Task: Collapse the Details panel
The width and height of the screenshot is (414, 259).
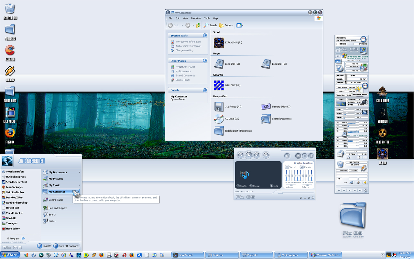Action: (x=205, y=90)
